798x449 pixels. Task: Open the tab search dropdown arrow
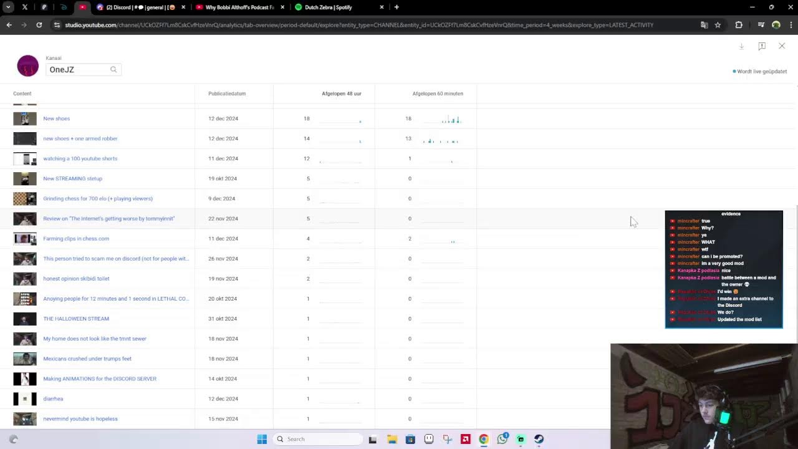coord(8,7)
